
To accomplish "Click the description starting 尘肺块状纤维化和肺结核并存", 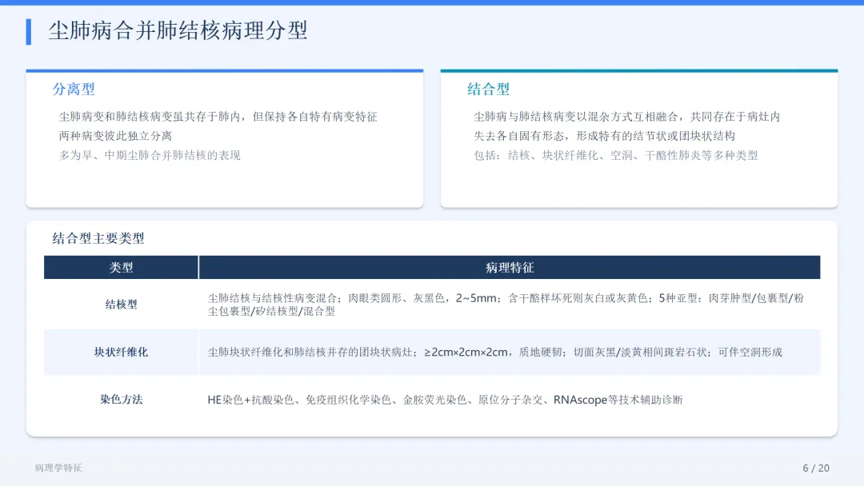I will 495,353.
